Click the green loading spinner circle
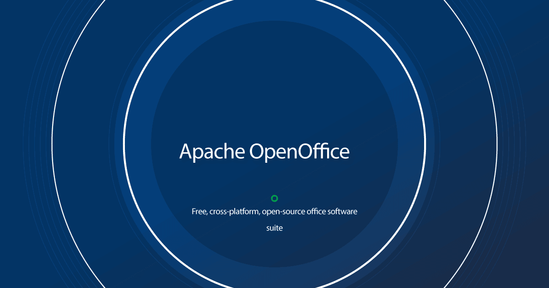 274,198
